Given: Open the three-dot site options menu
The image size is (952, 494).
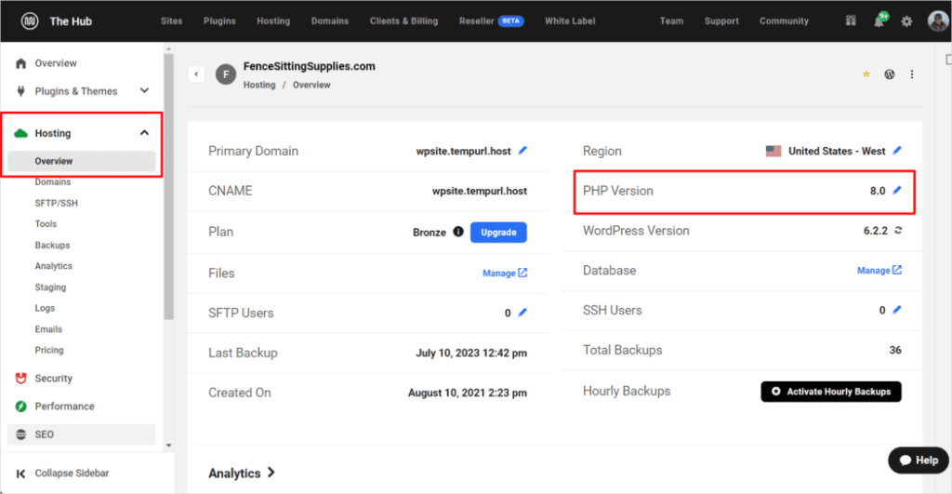Looking at the screenshot, I should pos(912,74).
